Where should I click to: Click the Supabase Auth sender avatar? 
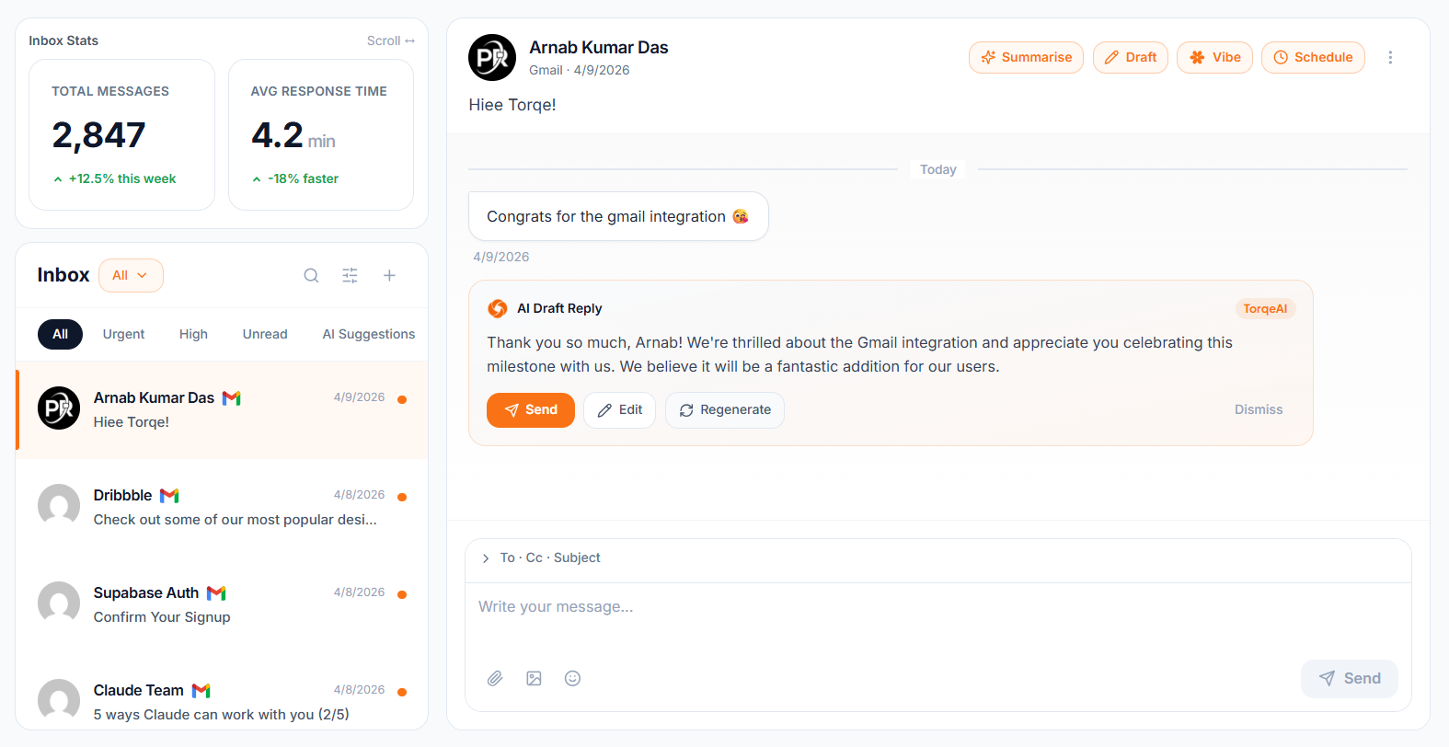(59, 603)
